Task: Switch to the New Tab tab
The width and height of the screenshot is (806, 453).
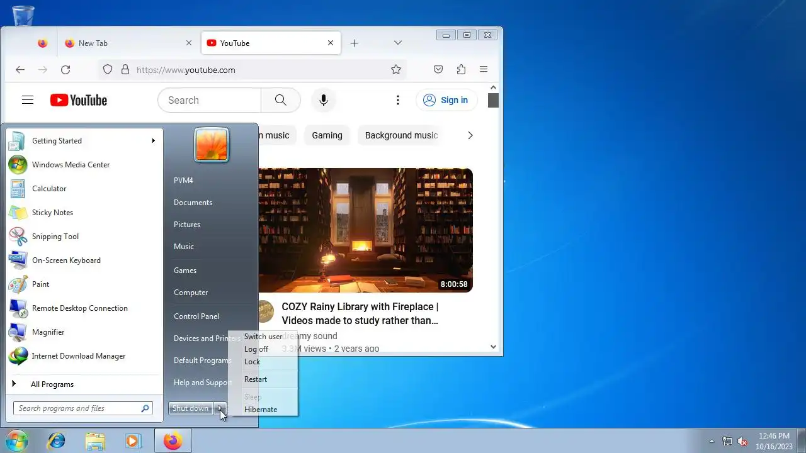Action: coord(129,43)
